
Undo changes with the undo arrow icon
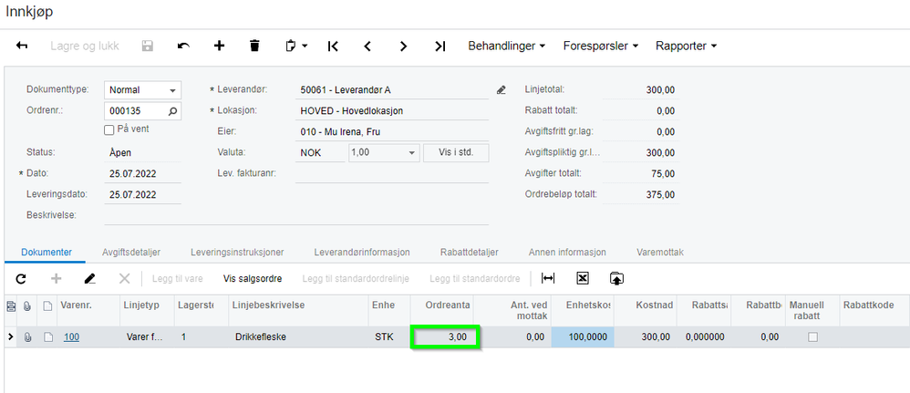pos(183,46)
